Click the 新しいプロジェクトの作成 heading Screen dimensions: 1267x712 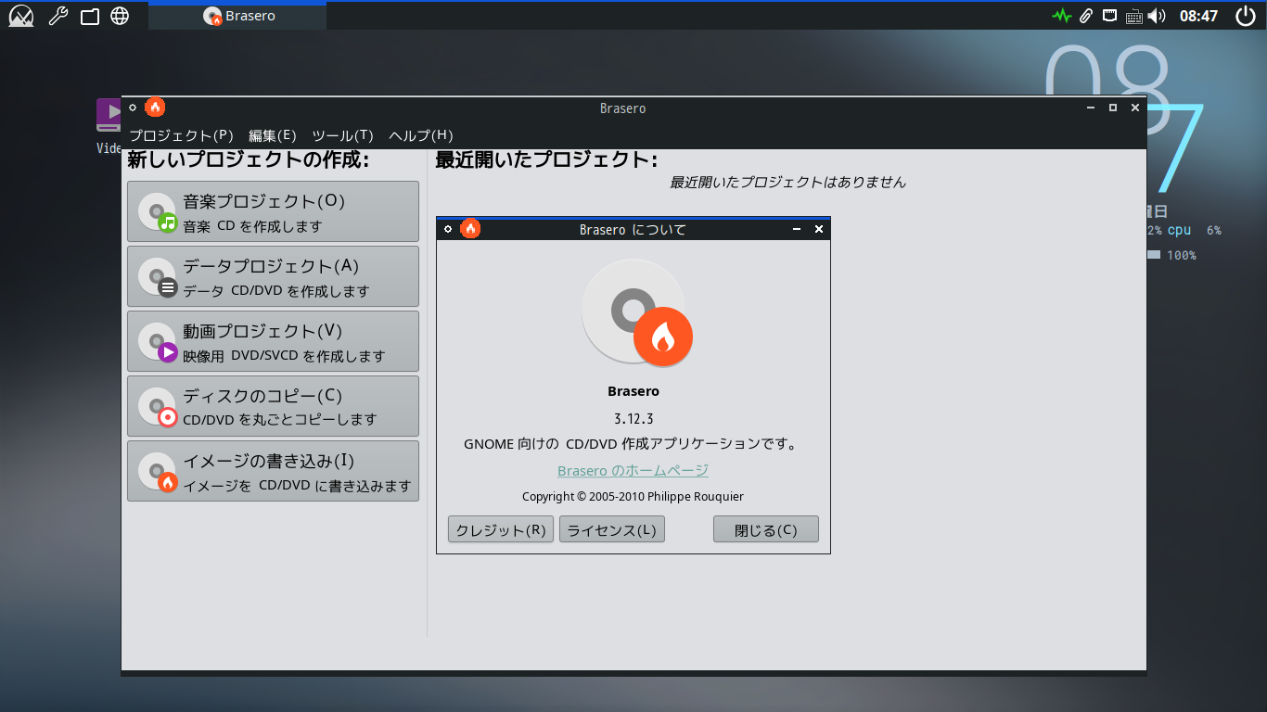249,160
